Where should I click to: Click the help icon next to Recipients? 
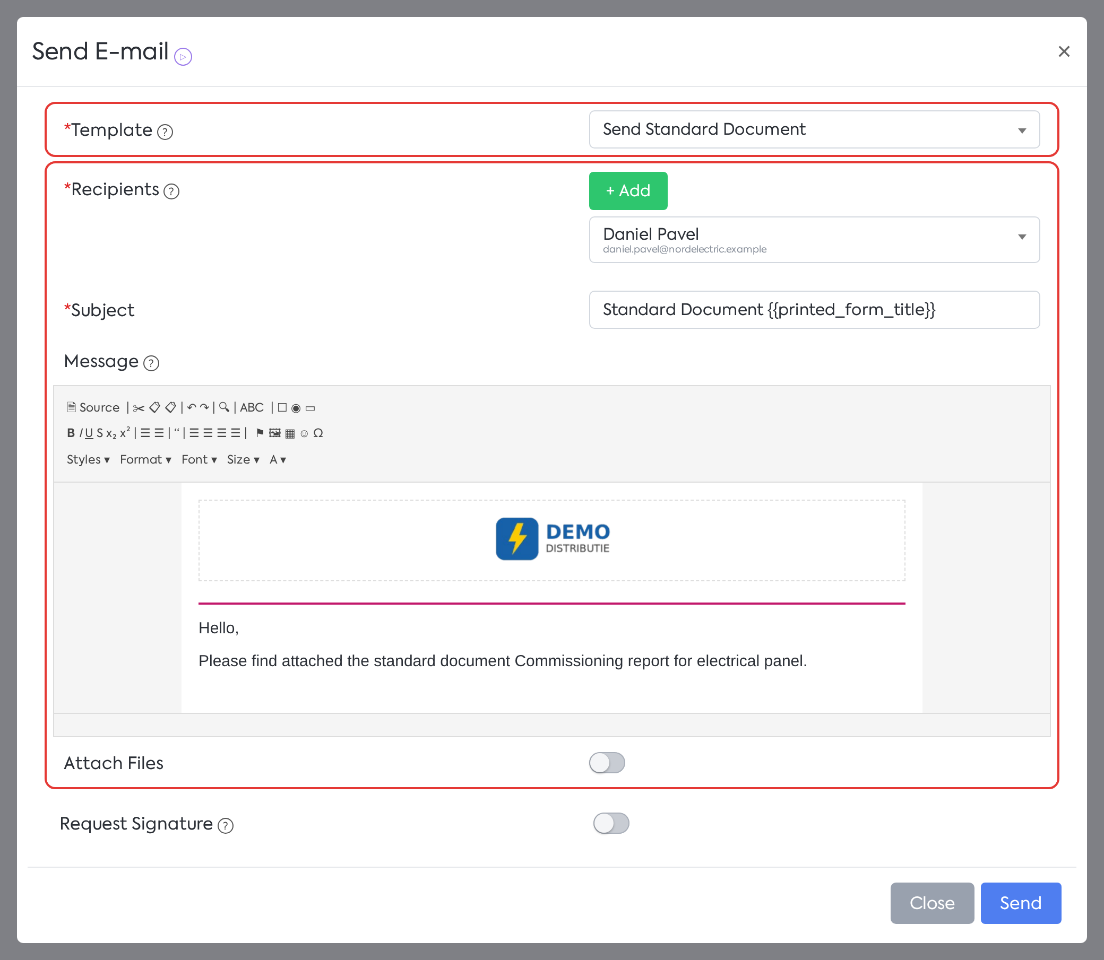(171, 191)
